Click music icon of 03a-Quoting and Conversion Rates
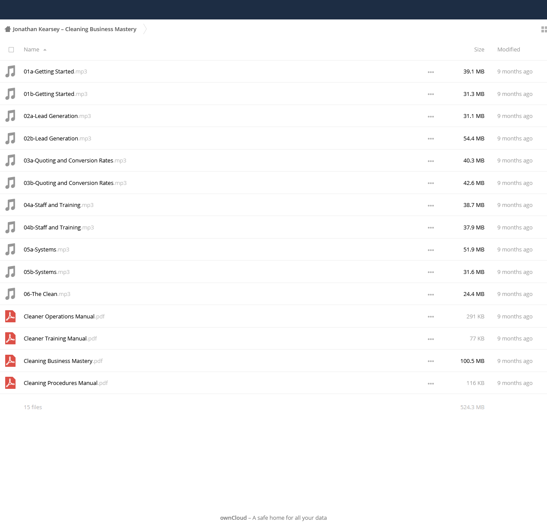This screenshot has width=547, height=531. click(x=10, y=160)
